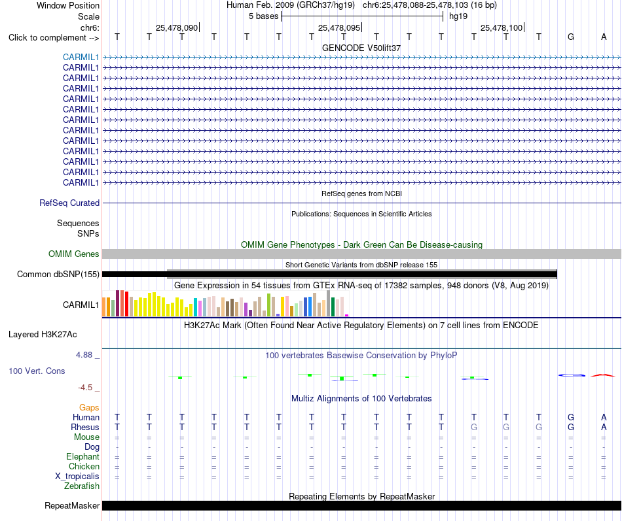
Task: Click the blue conservation box under base G
Action: (x=572, y=375)
